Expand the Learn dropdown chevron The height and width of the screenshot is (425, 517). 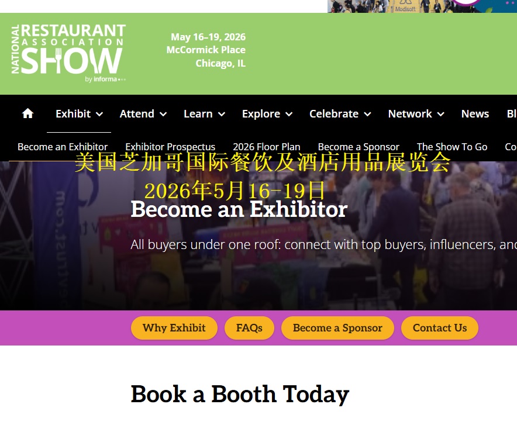pos(222,115)
